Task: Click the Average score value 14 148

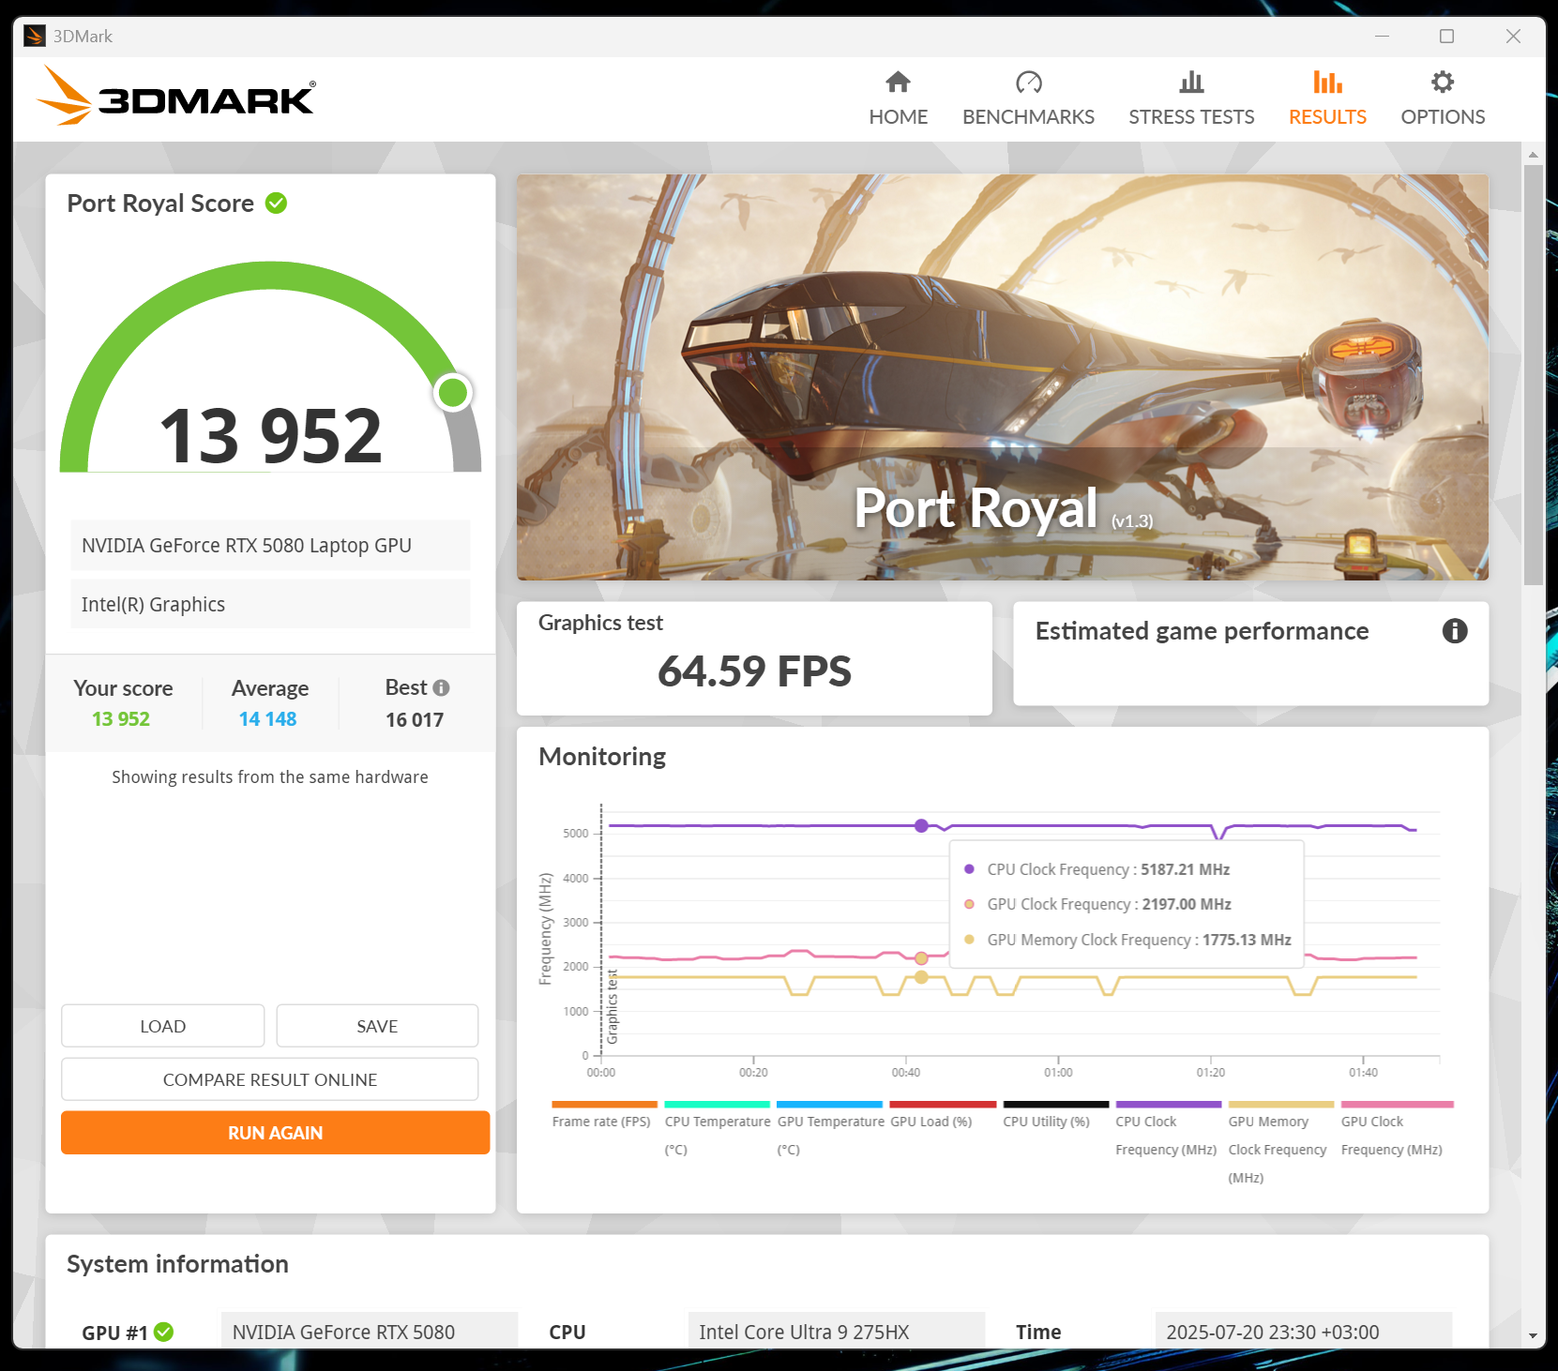Action: pyautogui.click(x=267, y=718)
